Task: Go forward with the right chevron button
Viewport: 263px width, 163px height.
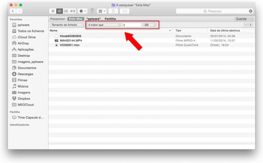Action: (x=19, y=11)
